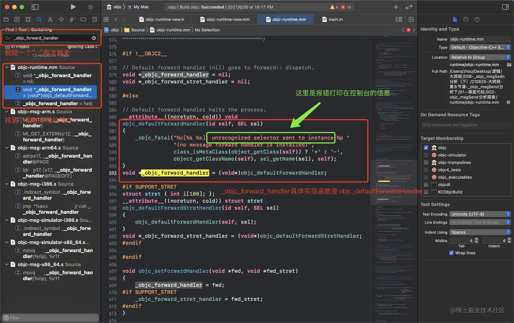Clear the search field text
Screen dimensions: 514x323
pos(94,38)
